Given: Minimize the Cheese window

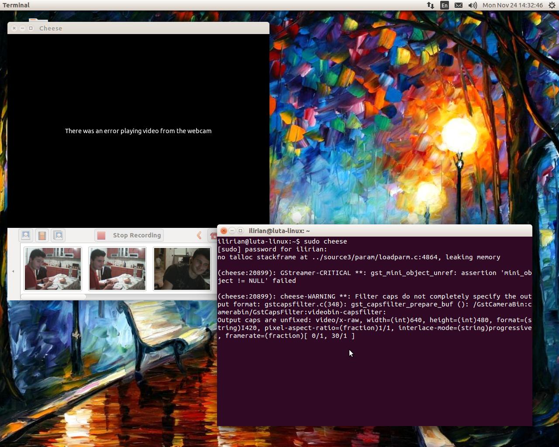Looking at the screenshot, I should point(22,28).
